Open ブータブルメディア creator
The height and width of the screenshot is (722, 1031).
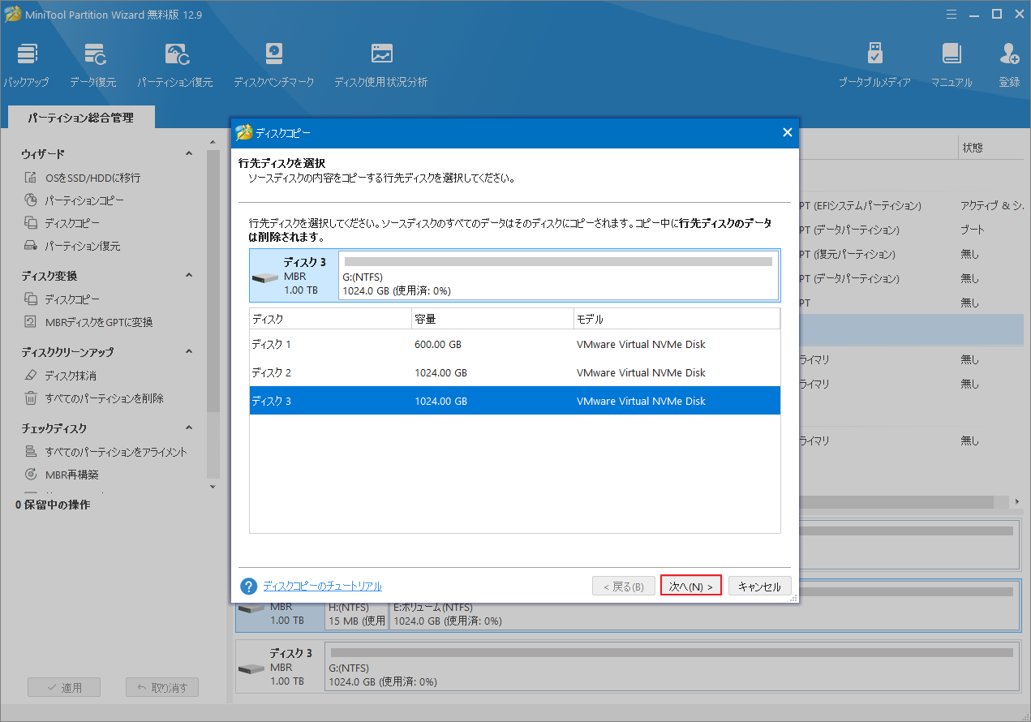874,65
